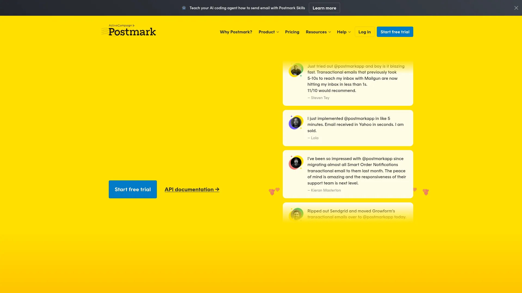Go to the Pricing page

tap(292, 32)
